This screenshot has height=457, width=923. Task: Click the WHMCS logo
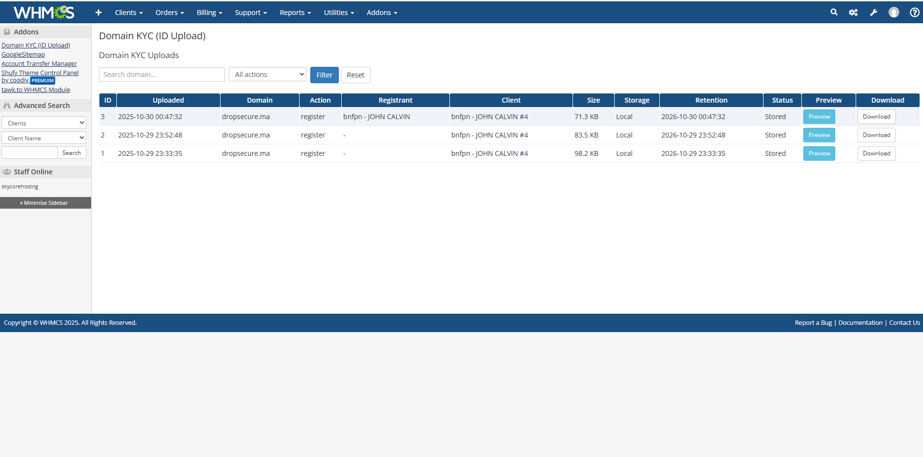pos(44,13)
